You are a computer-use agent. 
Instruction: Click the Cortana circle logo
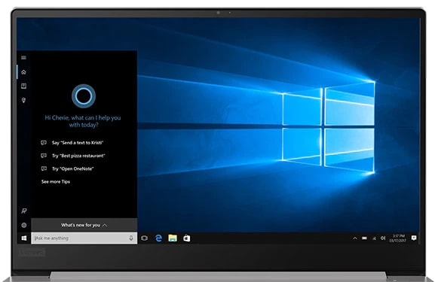pos(84,96)
